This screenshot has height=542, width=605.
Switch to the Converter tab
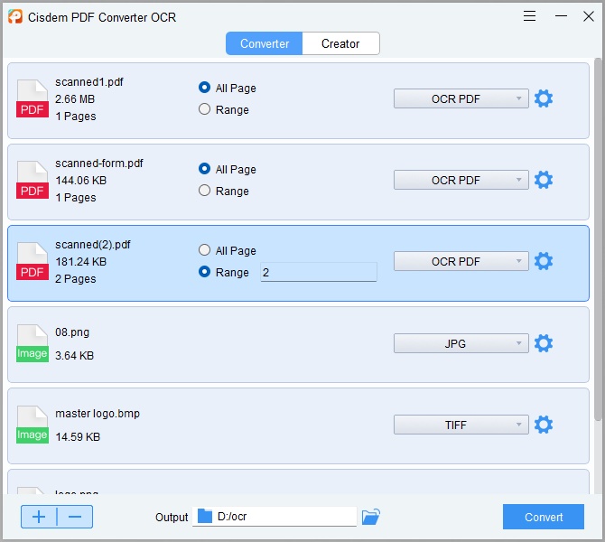pyautogui.click(x=265, y=43)
